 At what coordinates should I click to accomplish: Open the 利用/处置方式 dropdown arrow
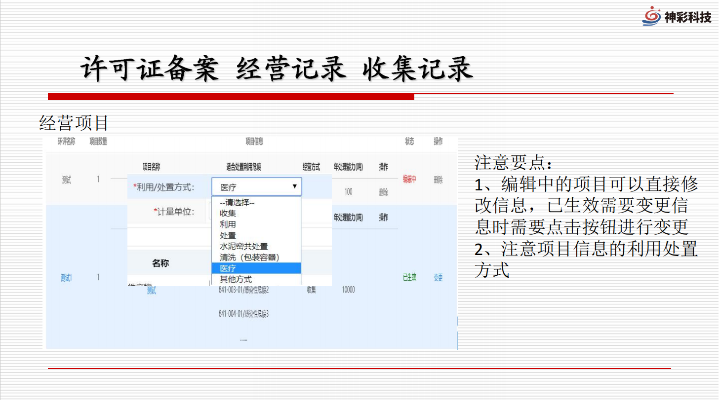(x=294, y=186)
